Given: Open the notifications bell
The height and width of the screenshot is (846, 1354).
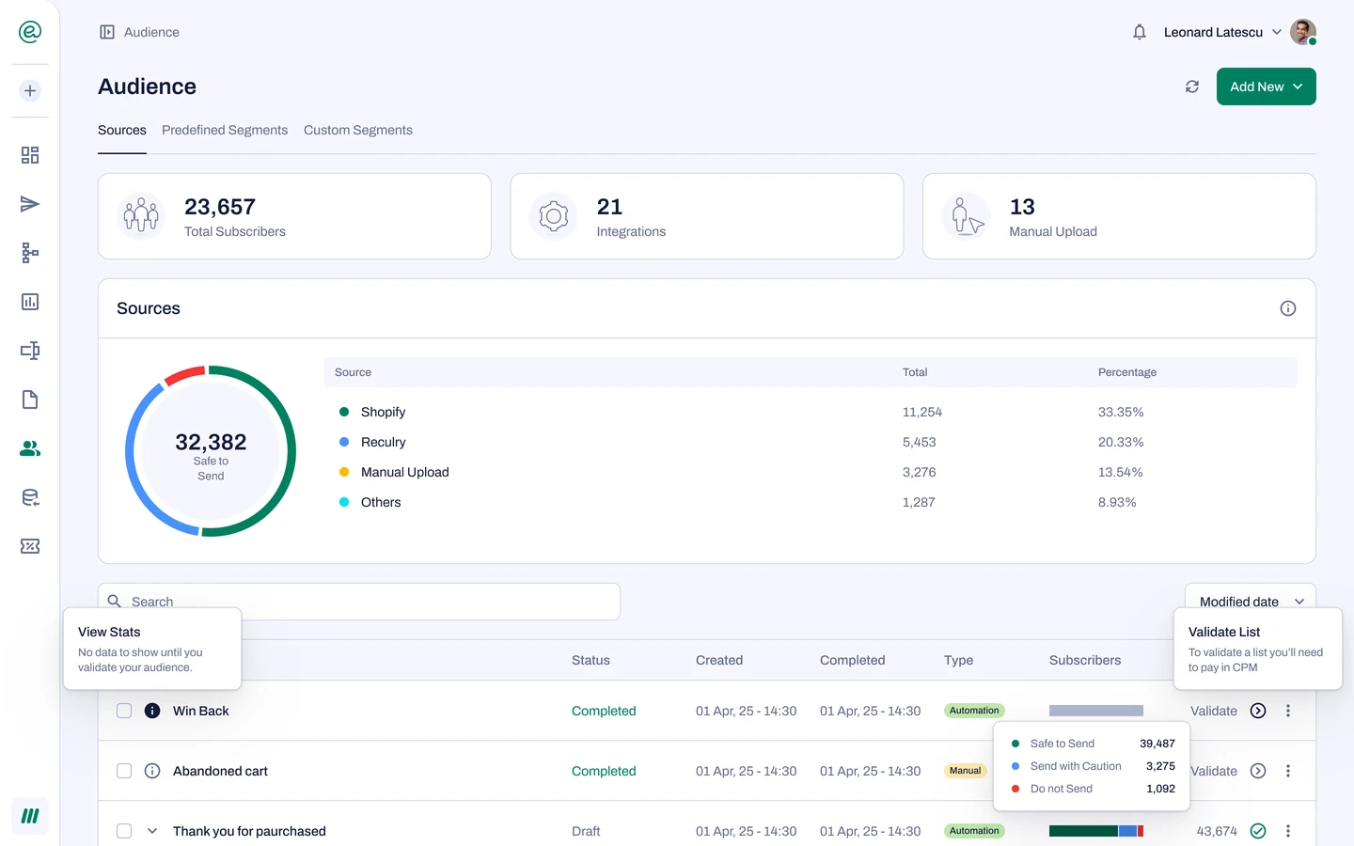Looking at the screenshot, I should (x=1140, y=32).
